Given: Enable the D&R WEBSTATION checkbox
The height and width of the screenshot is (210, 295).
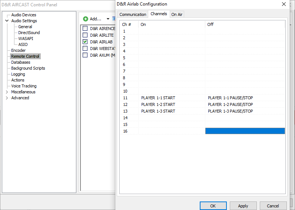Looking at the screenshot, I should [x=85, y=49].
